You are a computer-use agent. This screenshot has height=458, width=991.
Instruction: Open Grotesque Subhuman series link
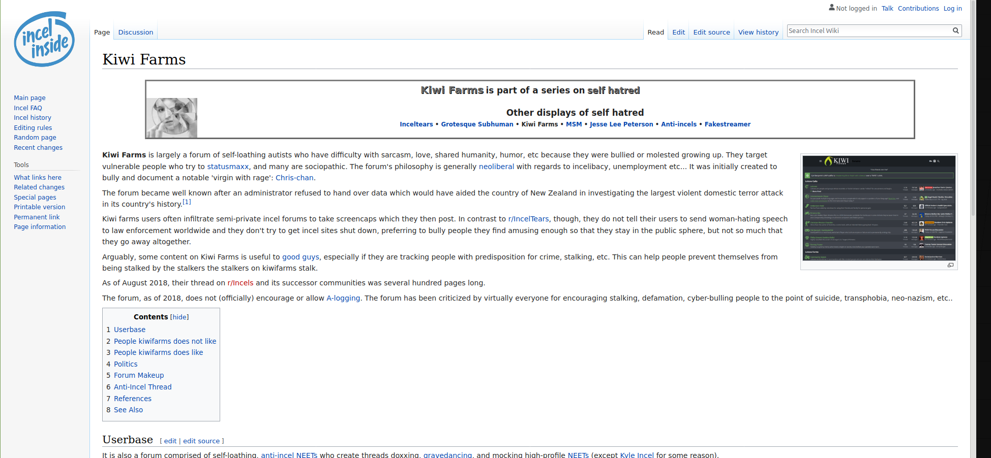pyautogui.click(x=477, y=124)
